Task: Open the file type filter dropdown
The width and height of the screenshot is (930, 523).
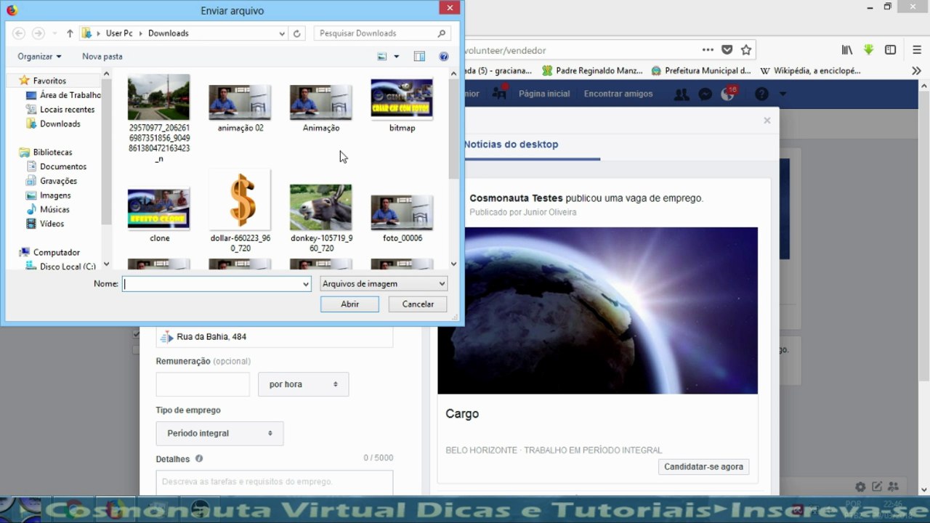Action: [383, 284]
